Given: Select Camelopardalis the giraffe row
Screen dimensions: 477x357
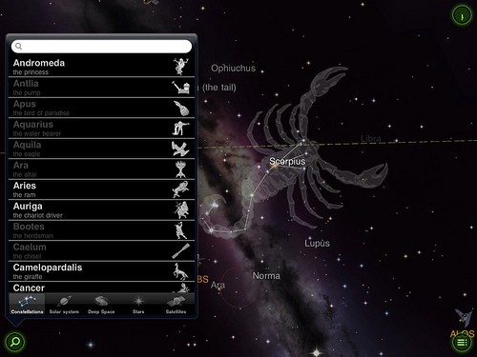Looking at the screenshot, I should pyautogui.click(x=101, y=271).
